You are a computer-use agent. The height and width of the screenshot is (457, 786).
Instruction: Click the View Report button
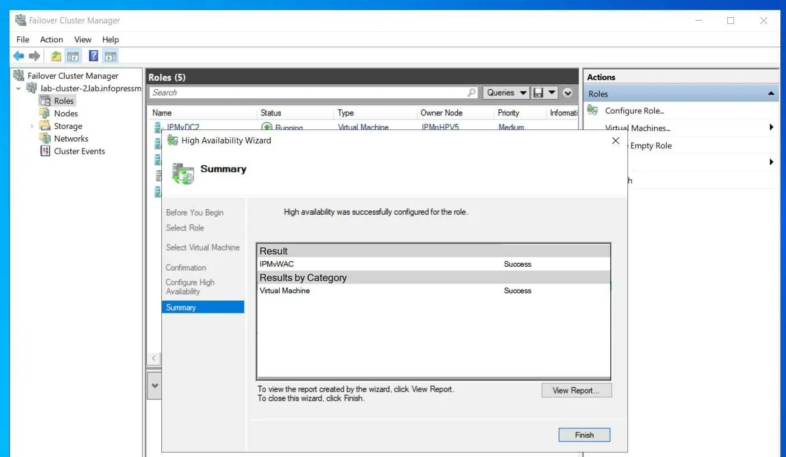tap(577, 391)
